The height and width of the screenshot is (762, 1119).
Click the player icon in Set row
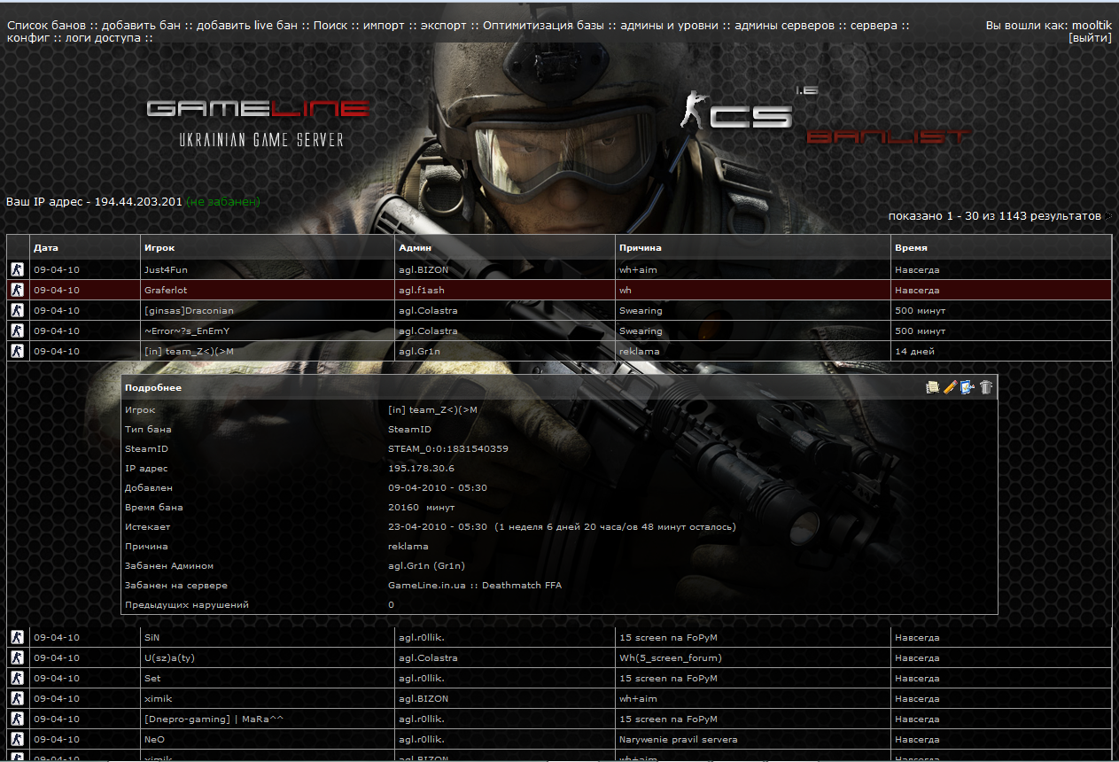point(17,678)
